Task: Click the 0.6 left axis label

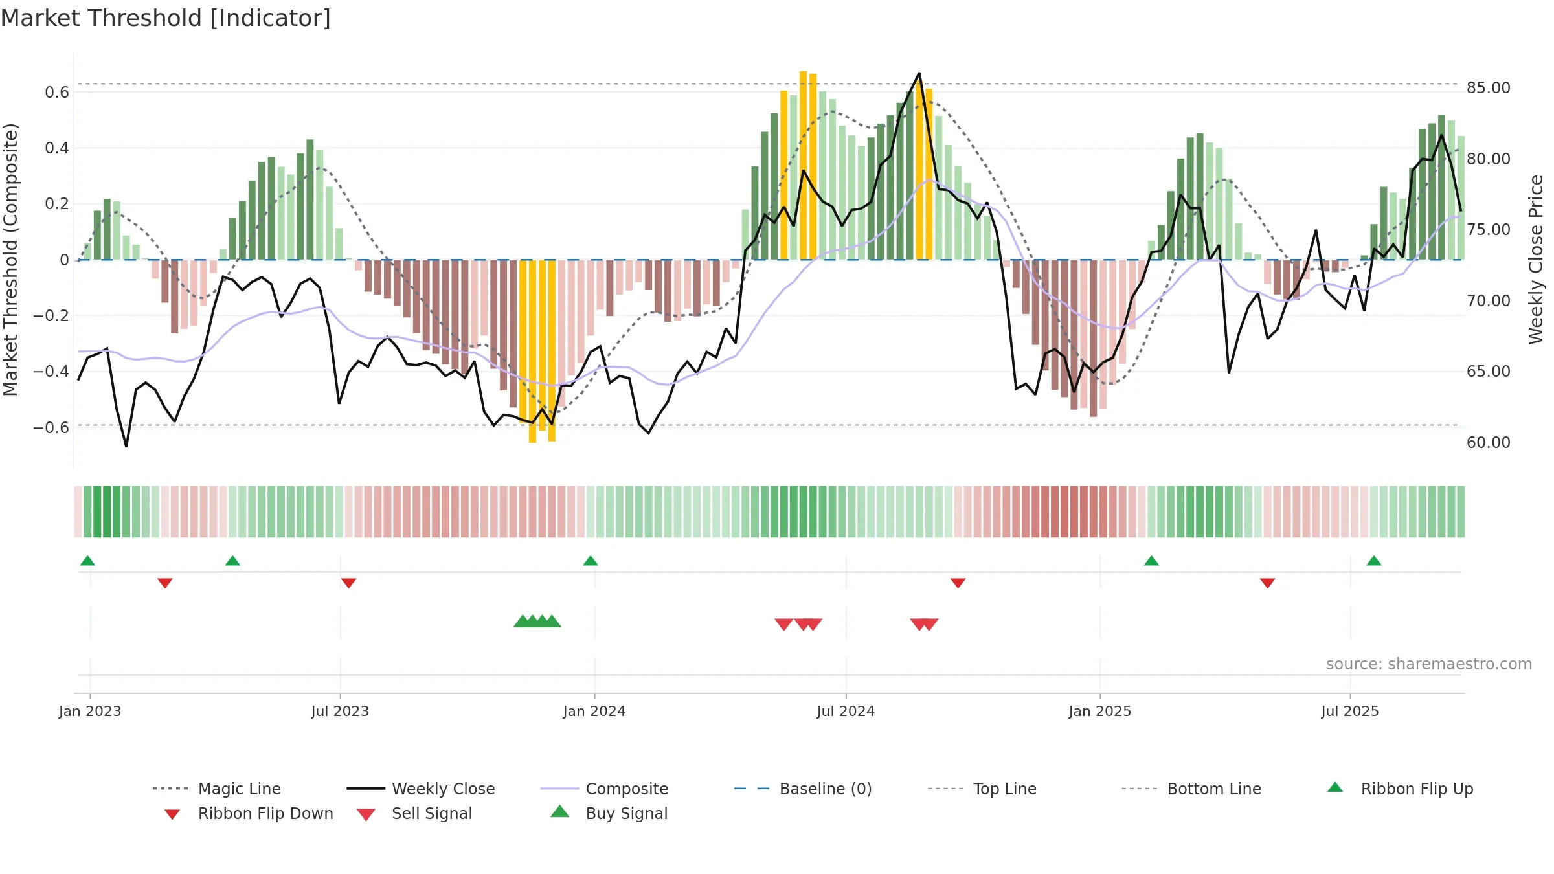Action: [57, 93]
